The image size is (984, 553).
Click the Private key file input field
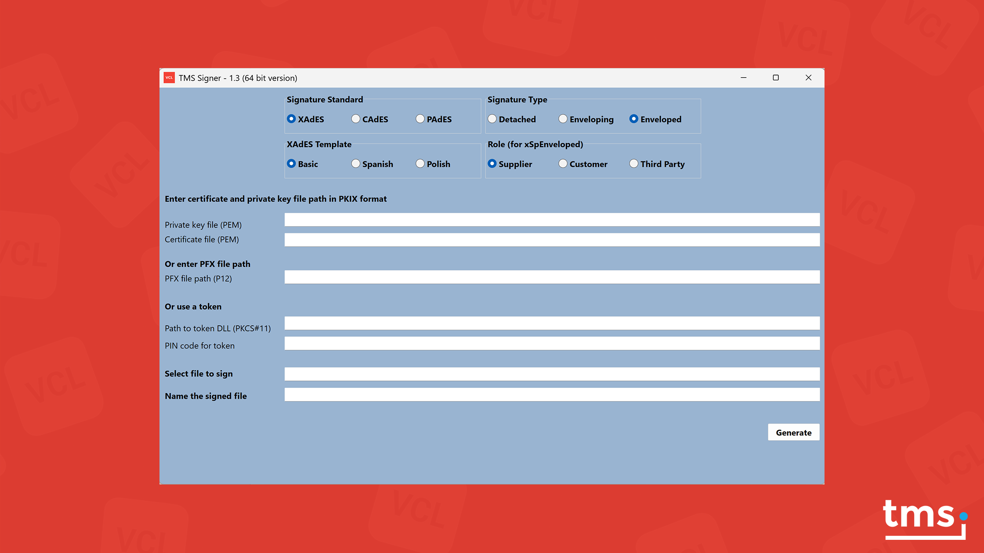click(552, 220)
